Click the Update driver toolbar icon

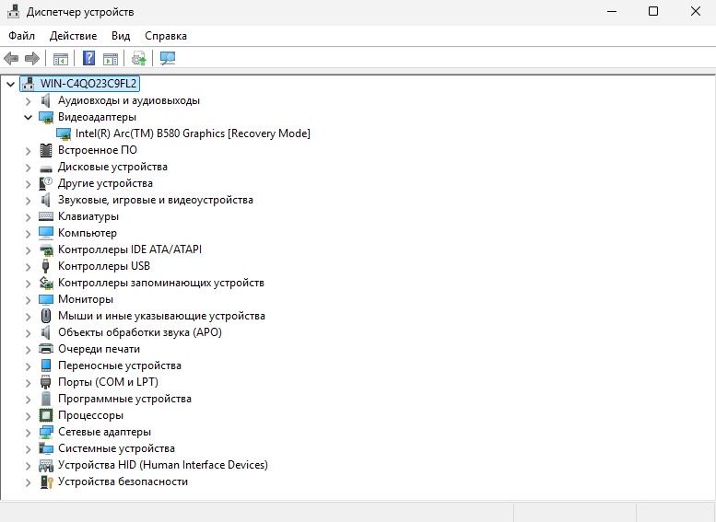[139, 58]
